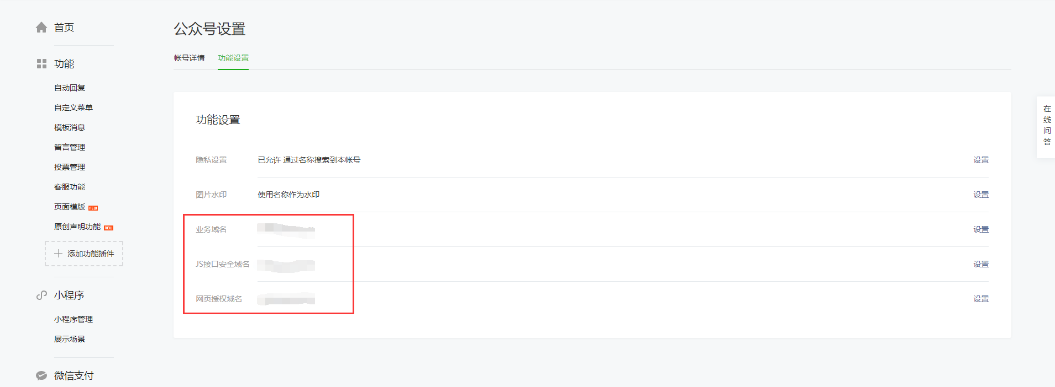This screenshot has width=1055, height=387.
Task: Open 自动回复 in the sidebar
Action: click(70, 88)
